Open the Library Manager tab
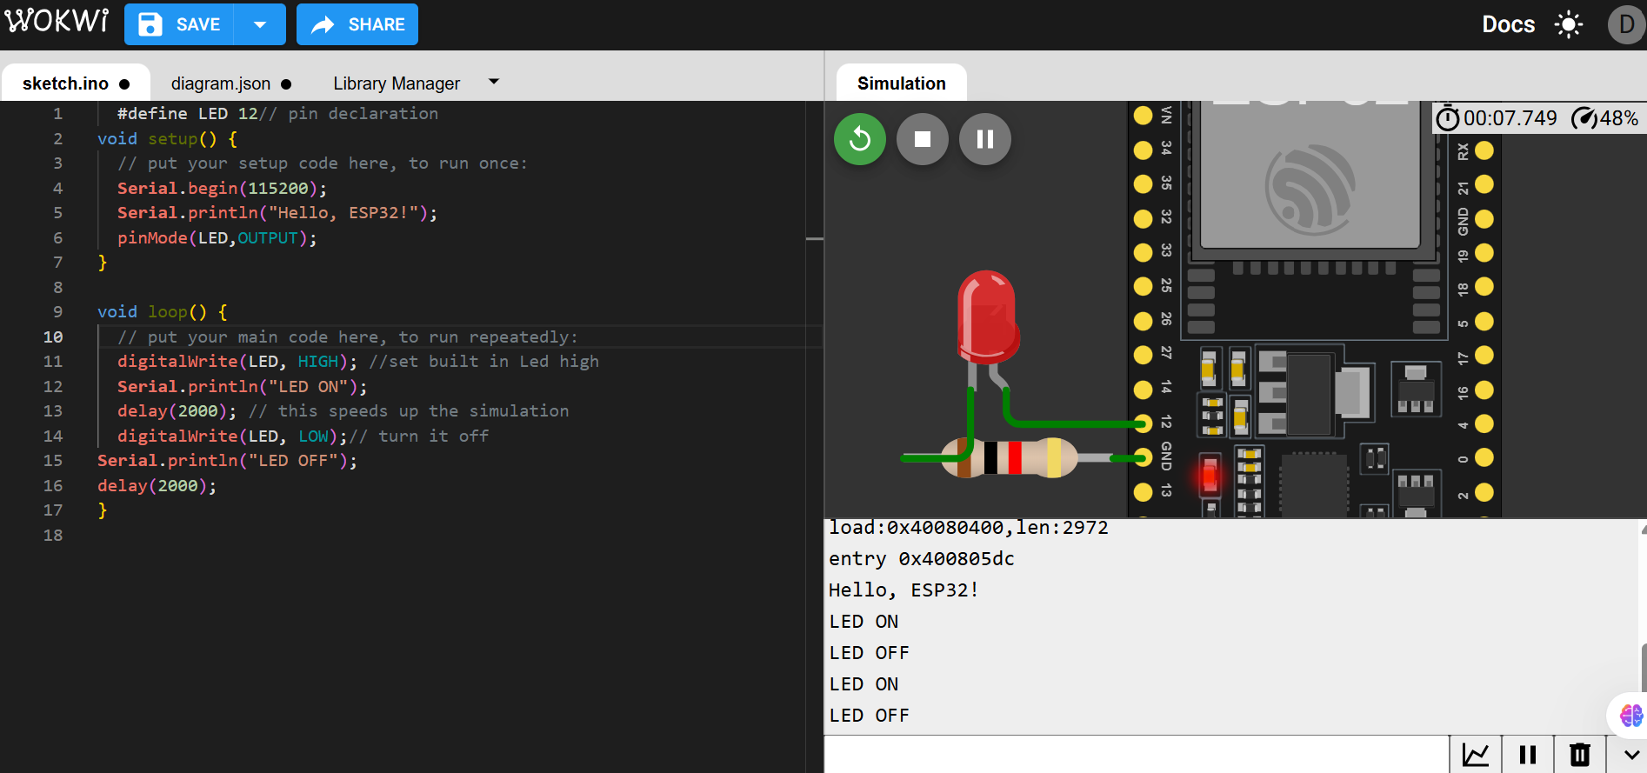 pyautogui.click(x=397, y=83)
